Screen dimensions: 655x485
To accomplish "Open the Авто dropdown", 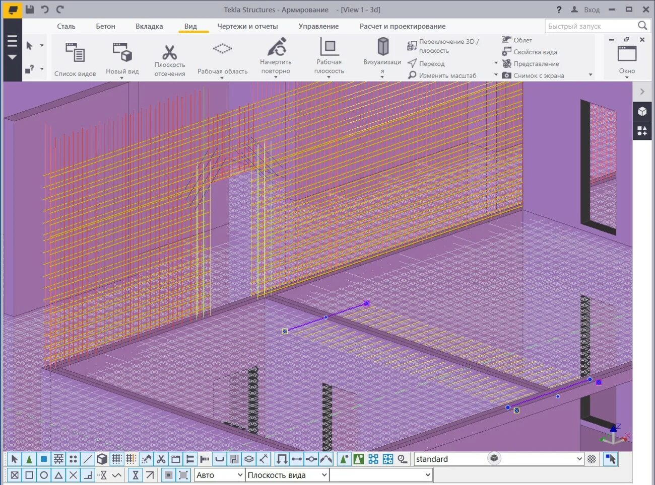I will [218, 475].
